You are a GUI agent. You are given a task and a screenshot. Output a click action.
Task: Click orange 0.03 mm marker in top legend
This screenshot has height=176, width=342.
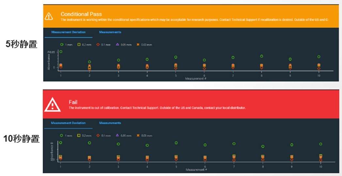pyautogui.click(x=138, y=44)
